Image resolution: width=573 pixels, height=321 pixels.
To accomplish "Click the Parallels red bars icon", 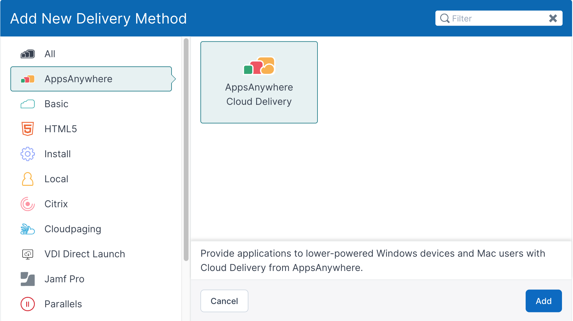I will (x=28, y=304).
